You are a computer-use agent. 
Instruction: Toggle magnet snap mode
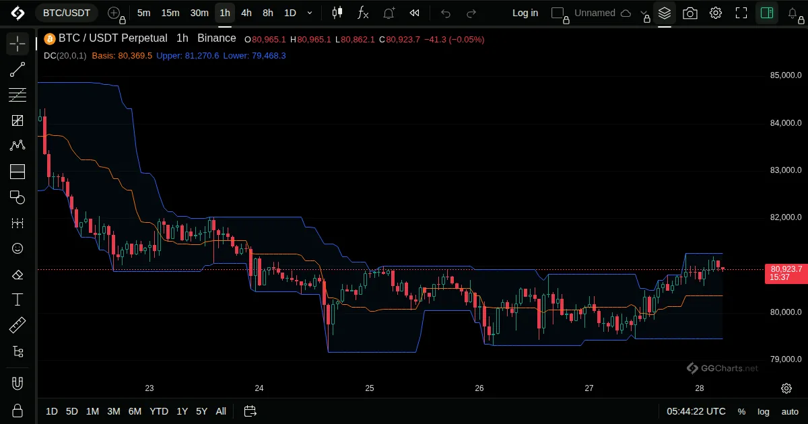click(x=18, y=384)
